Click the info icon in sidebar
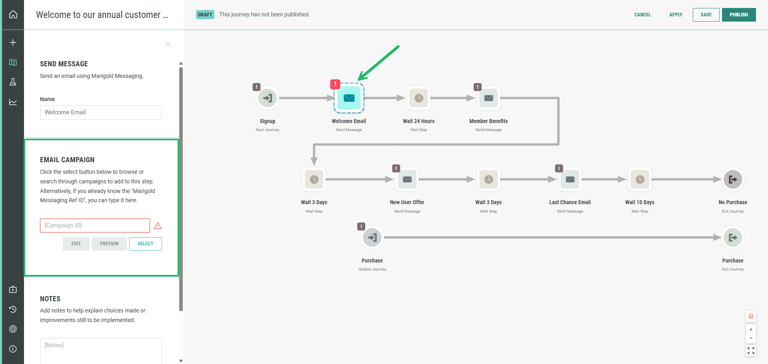 (13, 349)
